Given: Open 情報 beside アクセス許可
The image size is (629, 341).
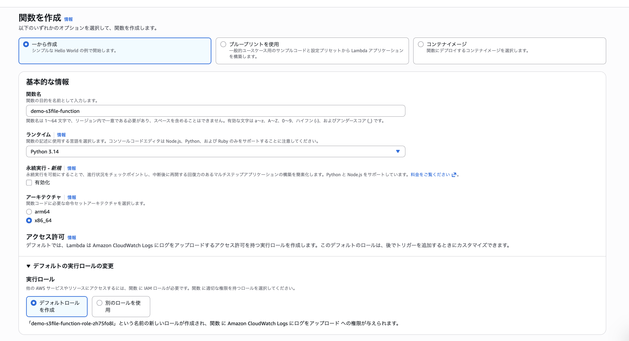Looking at the screenshot, I should pyautogui.click(x=72, y=237).
